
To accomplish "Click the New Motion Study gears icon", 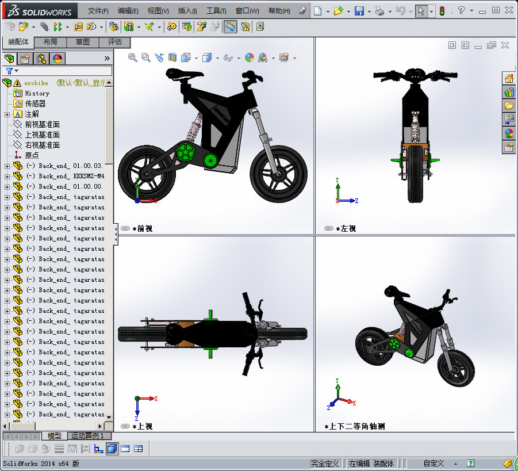I will pyautogui.click(x=171, y=26).
